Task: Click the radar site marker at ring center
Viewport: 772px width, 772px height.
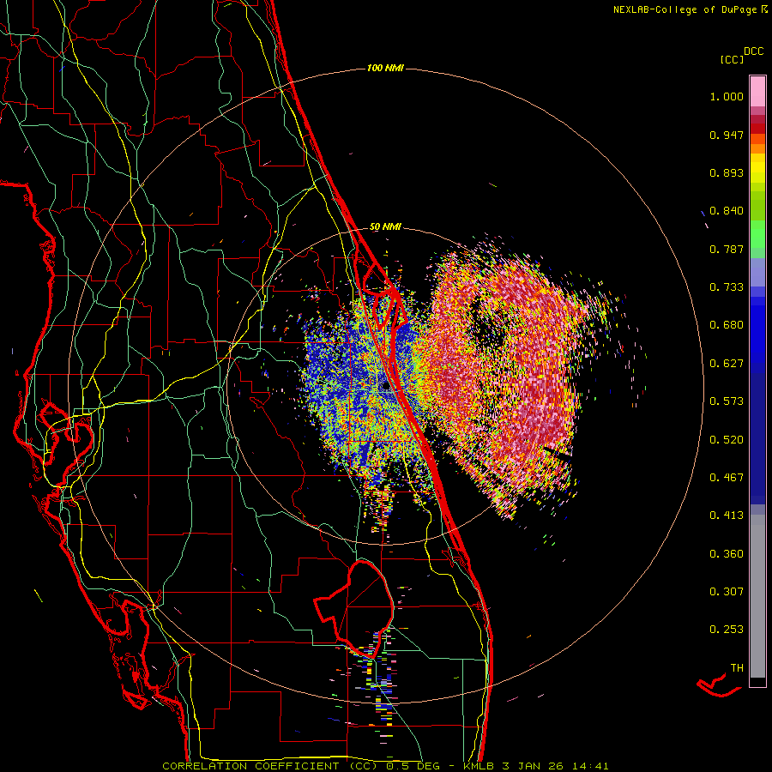Action: pyautogui.click(x=385, y=387)
